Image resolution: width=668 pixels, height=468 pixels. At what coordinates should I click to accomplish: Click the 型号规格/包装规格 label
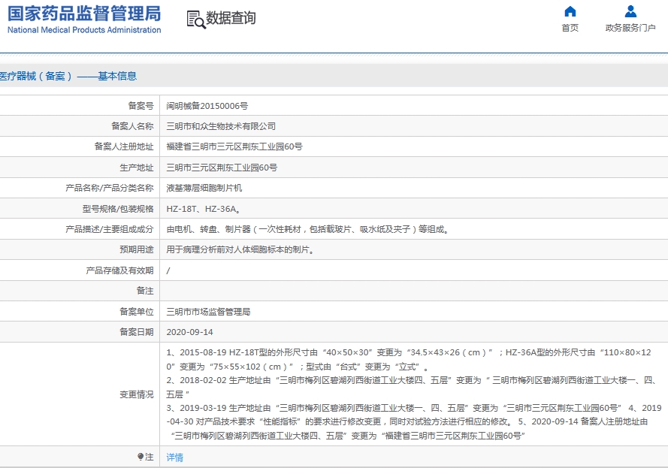pyautogui.click(x=118, y=209)
